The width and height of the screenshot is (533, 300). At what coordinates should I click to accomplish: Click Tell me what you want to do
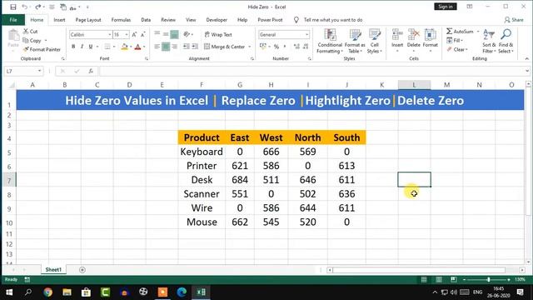pos(333,20)
